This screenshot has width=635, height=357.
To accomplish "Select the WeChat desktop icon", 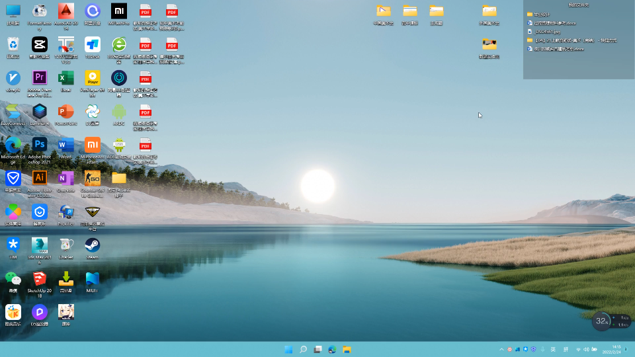I will (13, 282).
